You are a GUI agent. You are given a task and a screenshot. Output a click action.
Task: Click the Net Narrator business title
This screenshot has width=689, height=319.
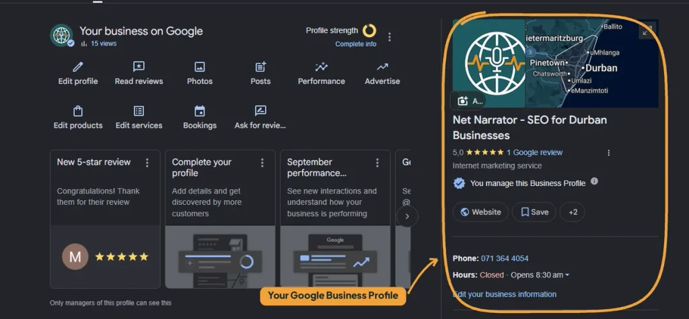[530, 128]
